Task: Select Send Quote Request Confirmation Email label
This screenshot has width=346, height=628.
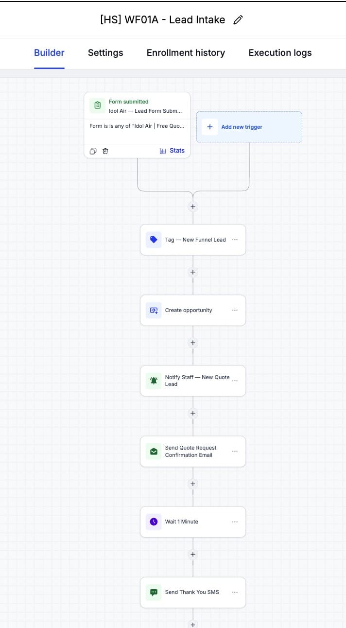Action: 190,451
